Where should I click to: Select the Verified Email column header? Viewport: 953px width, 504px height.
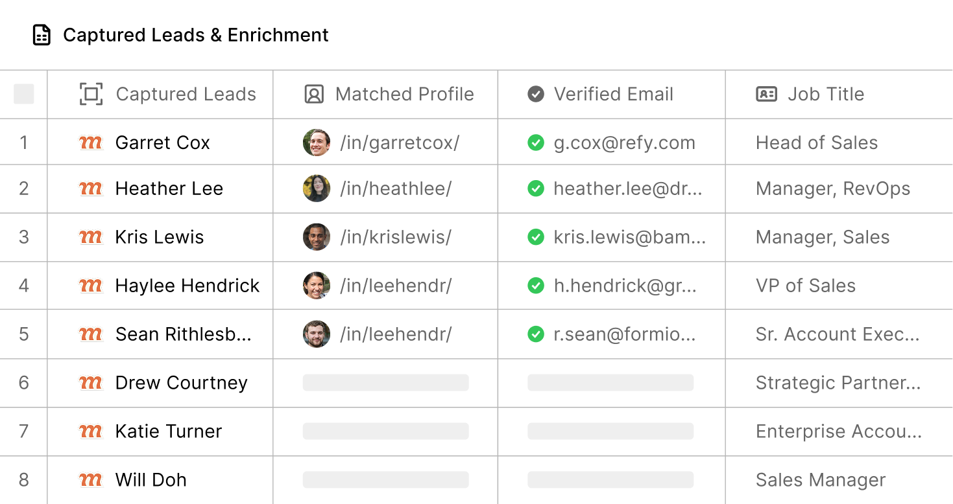tap(613, 94)
